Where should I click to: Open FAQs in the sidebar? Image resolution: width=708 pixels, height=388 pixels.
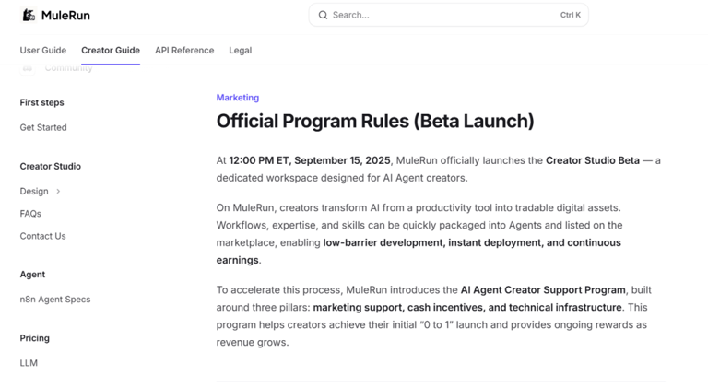click(x=30, y=214)
